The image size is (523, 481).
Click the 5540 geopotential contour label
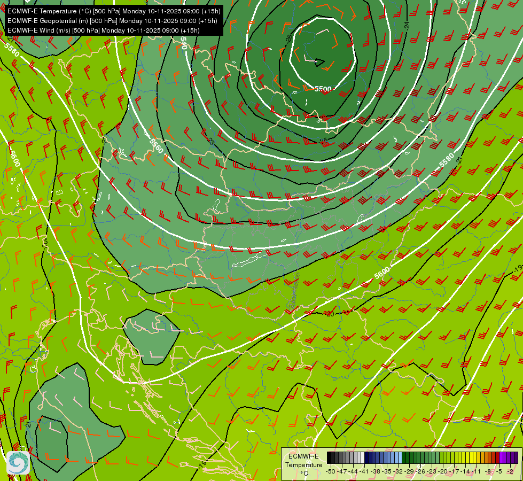(x=184, y=42)
